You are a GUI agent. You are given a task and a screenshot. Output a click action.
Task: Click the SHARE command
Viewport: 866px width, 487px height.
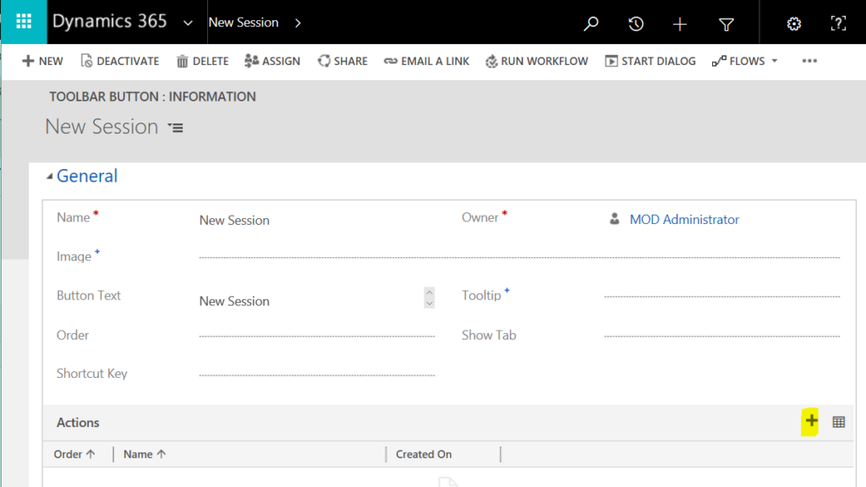coord(343,61)
